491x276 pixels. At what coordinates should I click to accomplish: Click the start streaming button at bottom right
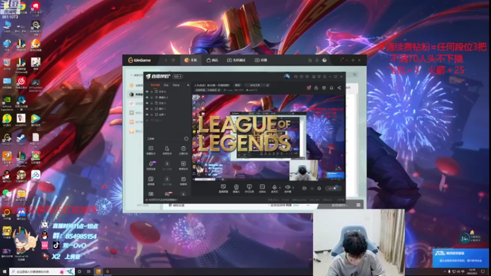click(x=333, y=188)
